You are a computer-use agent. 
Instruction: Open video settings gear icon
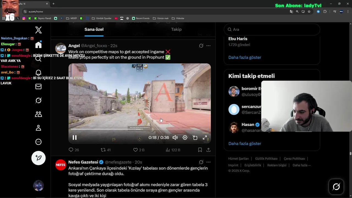coord(185,137)
